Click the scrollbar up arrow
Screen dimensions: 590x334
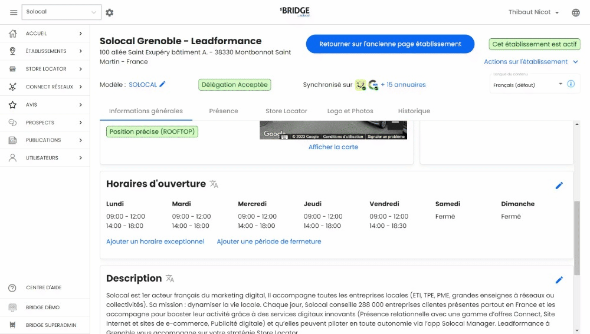tap(577, 124)
